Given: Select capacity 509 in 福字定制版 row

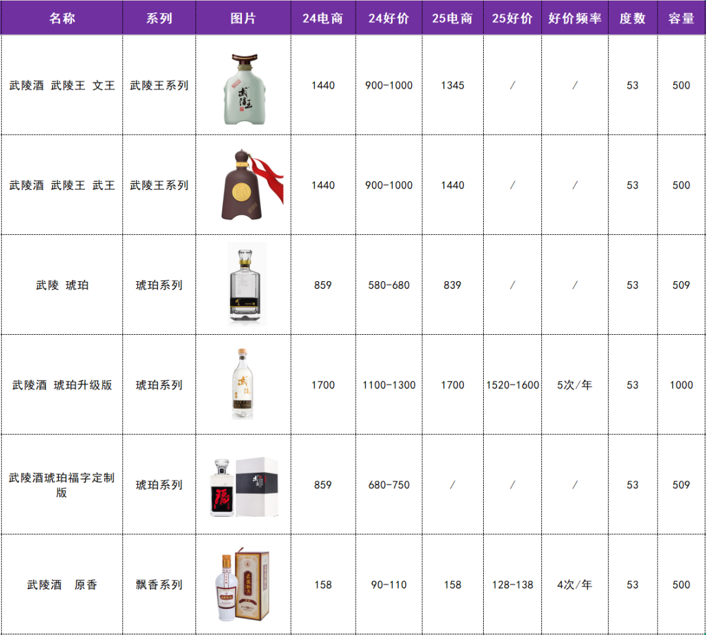Looking at the screenshot, I should [x=681, y=485].
